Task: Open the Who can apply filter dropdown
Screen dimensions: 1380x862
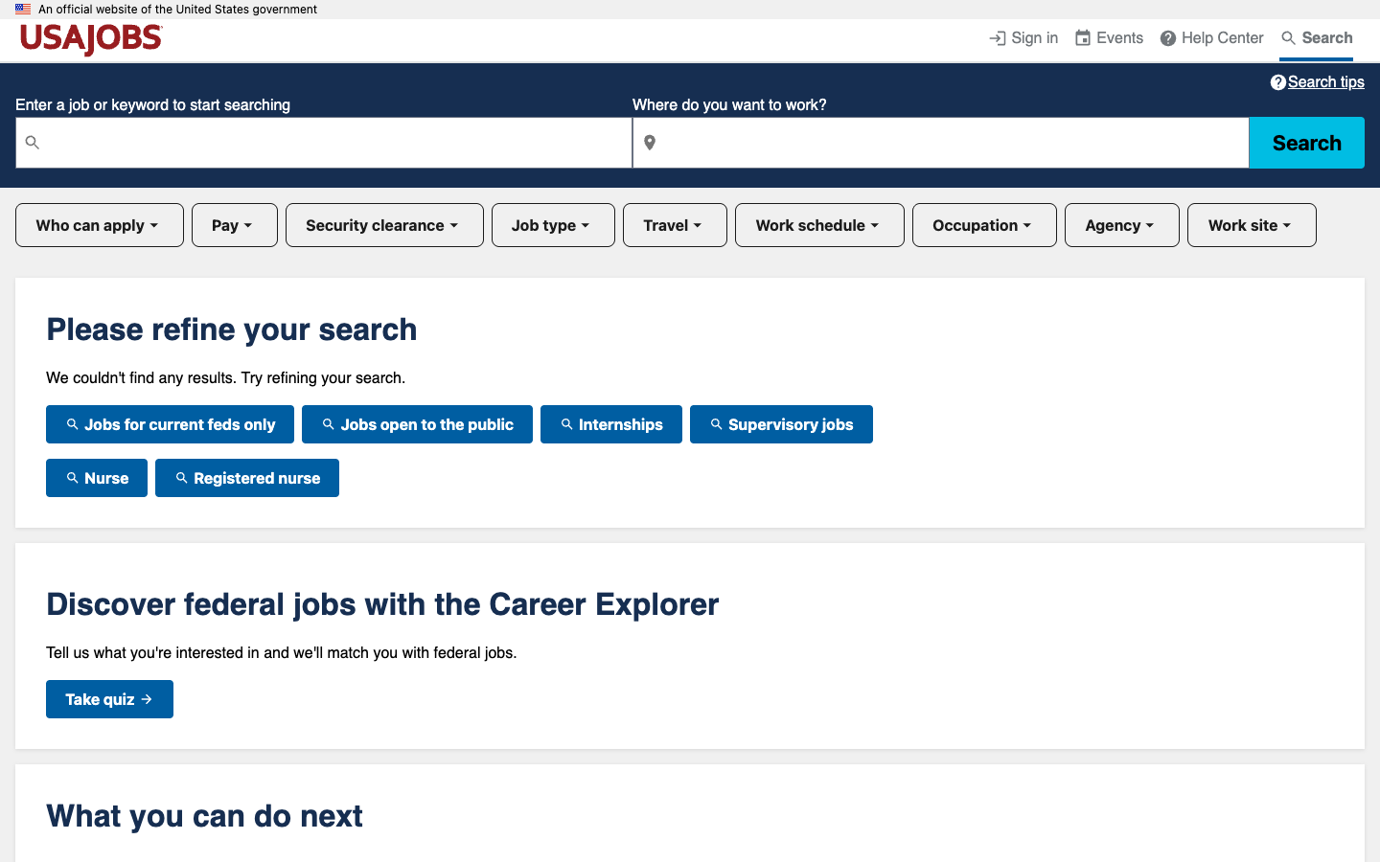Action: tap(100, 225)
